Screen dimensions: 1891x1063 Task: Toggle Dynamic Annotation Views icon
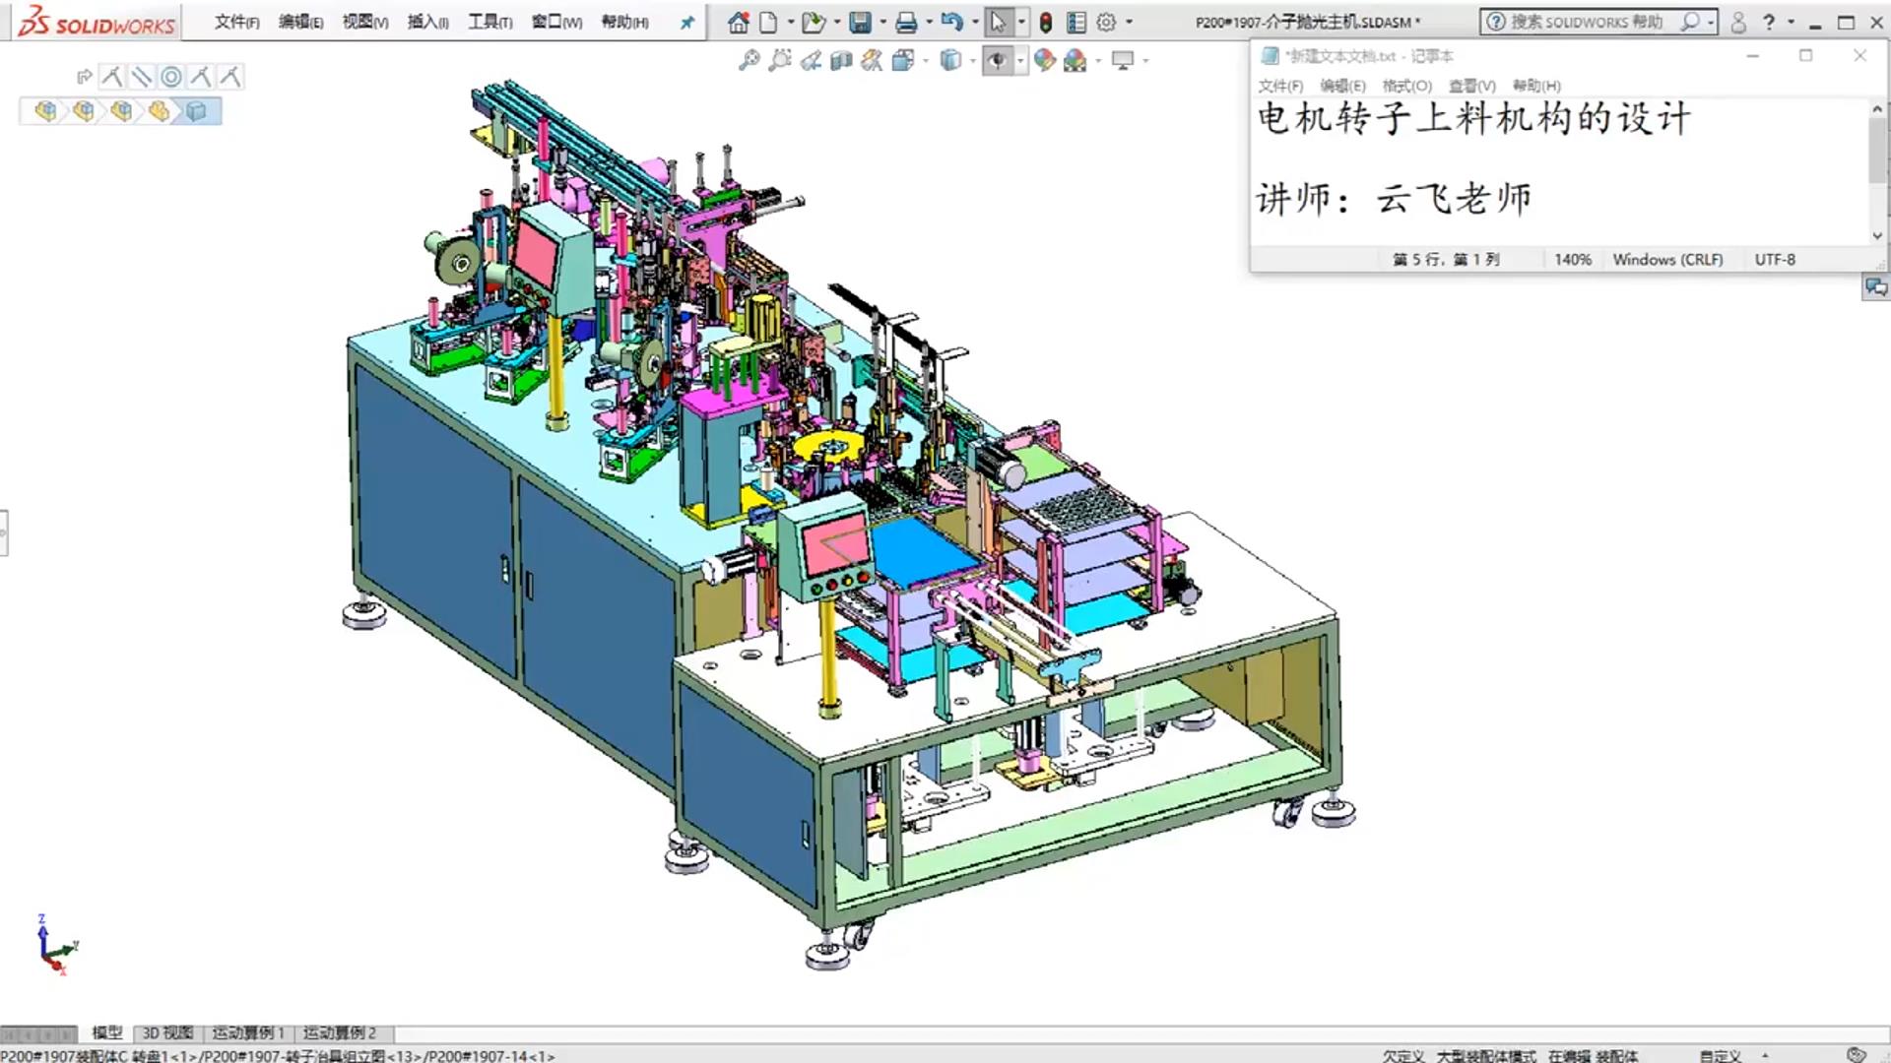point(872,61)
